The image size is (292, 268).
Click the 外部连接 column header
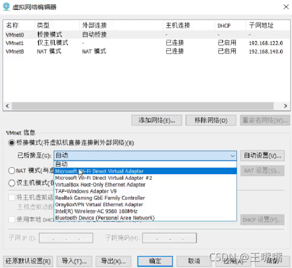coord(121,25)
